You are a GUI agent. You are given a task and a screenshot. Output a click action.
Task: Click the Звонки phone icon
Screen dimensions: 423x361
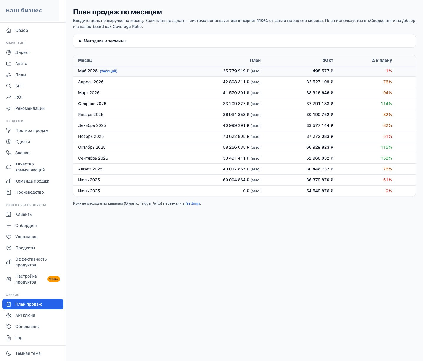(9, 153)
